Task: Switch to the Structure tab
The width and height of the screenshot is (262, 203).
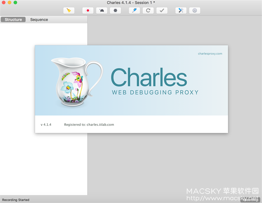Action: click(x=13, y=20)
